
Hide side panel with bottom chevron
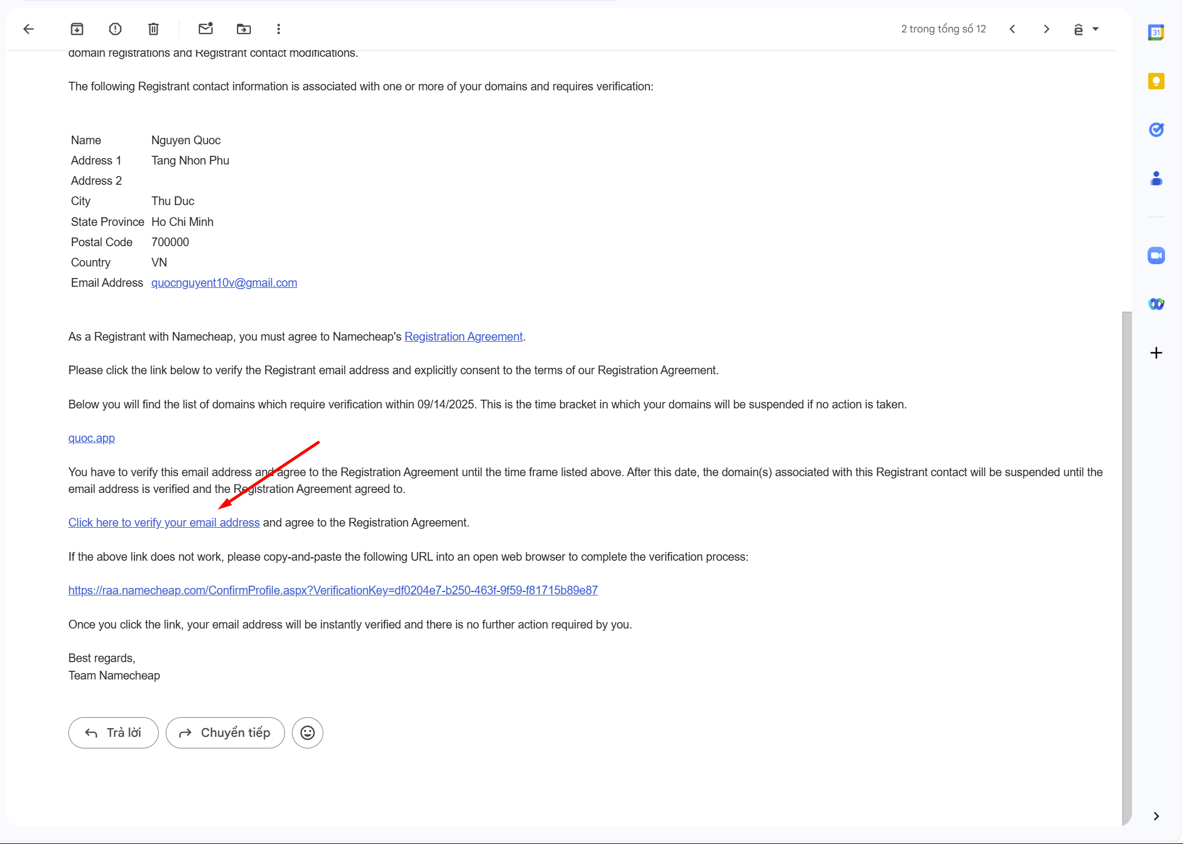[x=1156, y=816]
